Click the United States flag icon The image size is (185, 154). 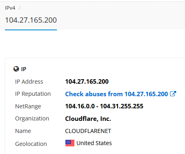tap(70, 143)
